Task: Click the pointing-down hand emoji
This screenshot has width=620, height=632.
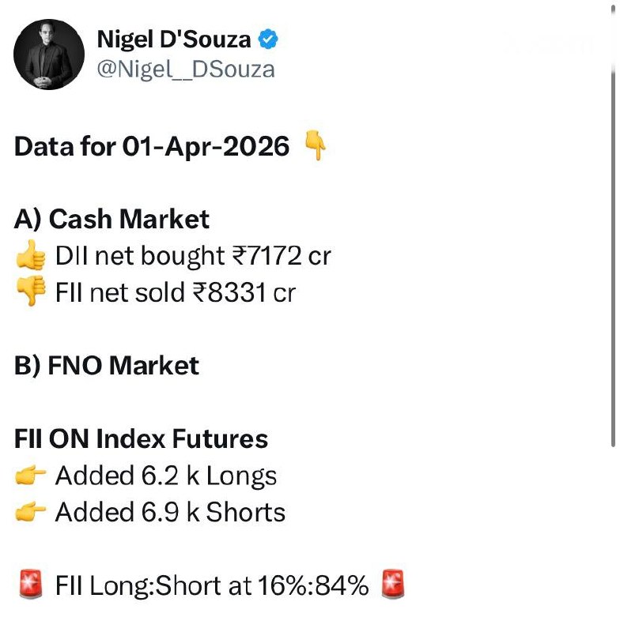Action: tap(316, 147)
